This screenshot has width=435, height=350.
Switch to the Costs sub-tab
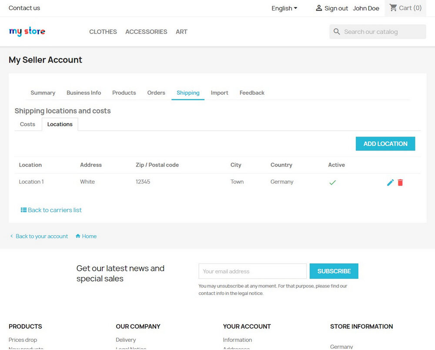27,124
